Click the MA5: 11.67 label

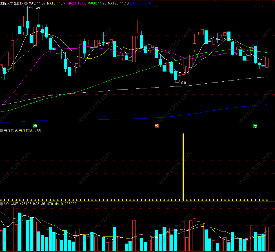tap(37, 3)
